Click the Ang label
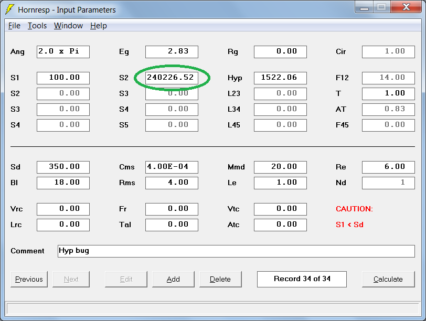This screenshot has height=321, width=426. 17,52
